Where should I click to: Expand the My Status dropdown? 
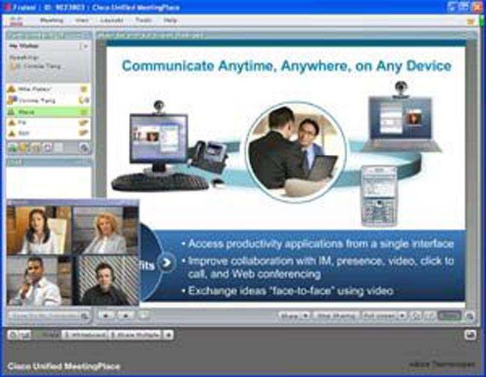coord(84,46)
